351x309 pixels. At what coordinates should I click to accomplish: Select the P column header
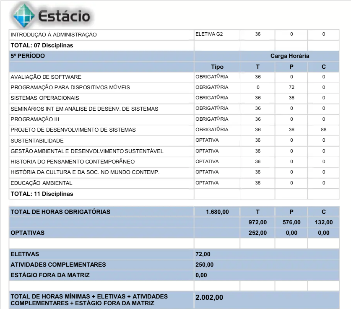tap(291, 66)
